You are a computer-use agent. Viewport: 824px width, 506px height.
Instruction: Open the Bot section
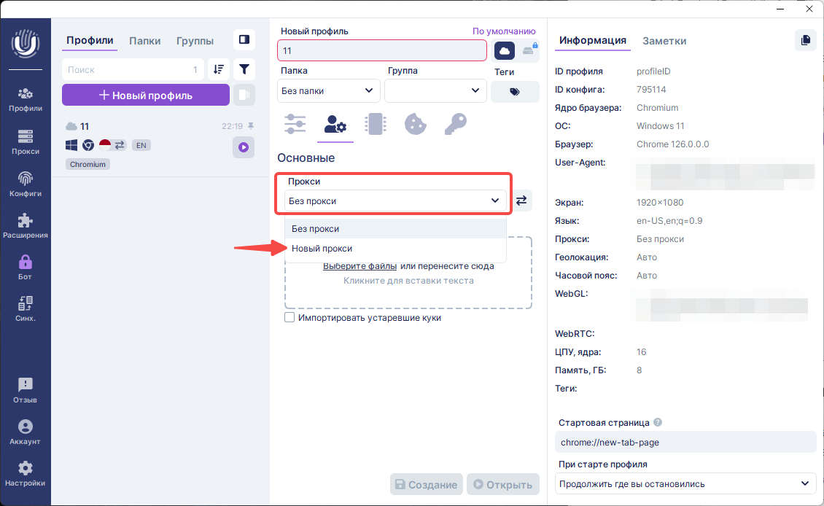click(x=25, y=268)
